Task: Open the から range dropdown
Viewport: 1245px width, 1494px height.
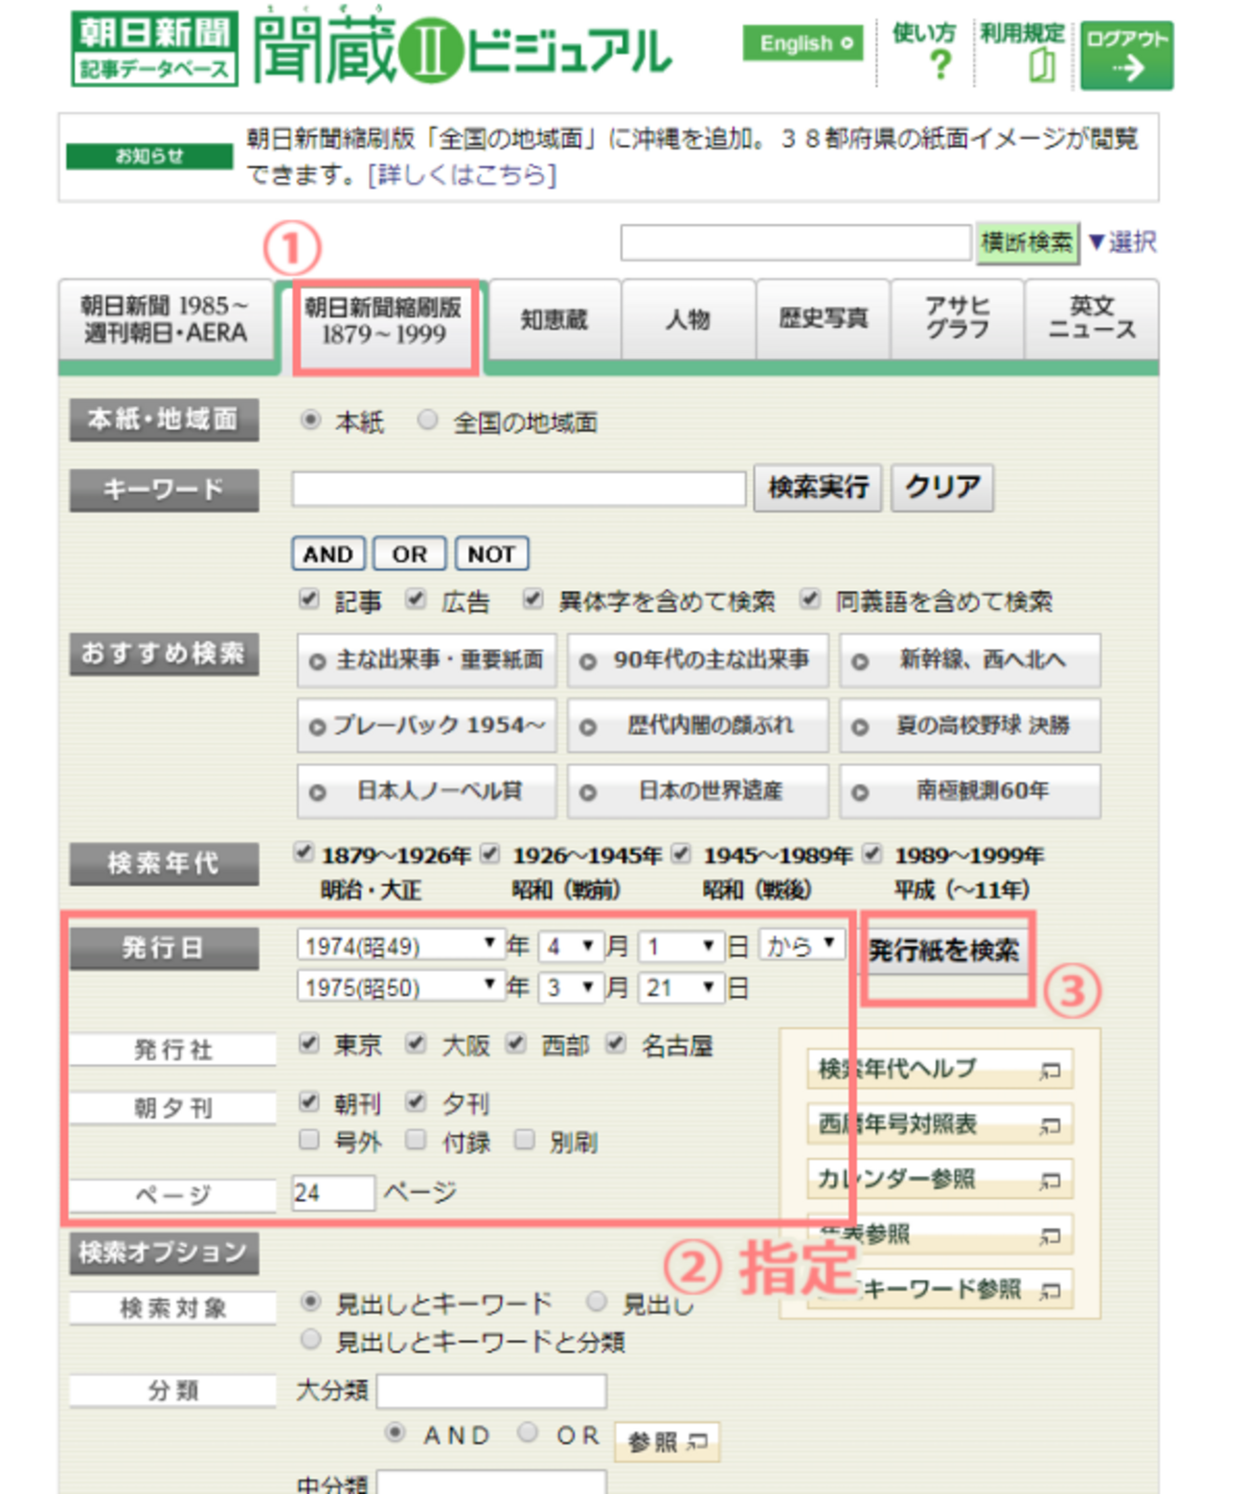Action: coord(803,945)
